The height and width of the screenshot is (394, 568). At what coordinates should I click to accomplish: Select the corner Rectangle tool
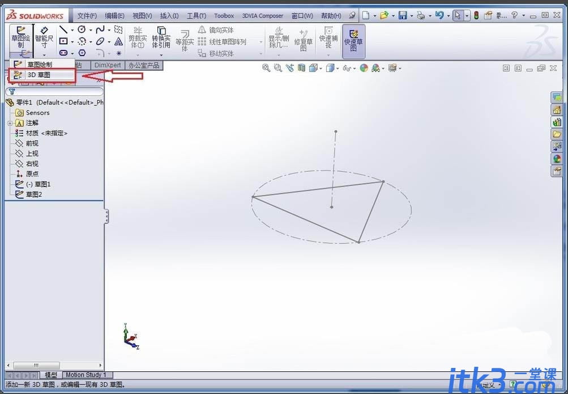pos(63,41)
